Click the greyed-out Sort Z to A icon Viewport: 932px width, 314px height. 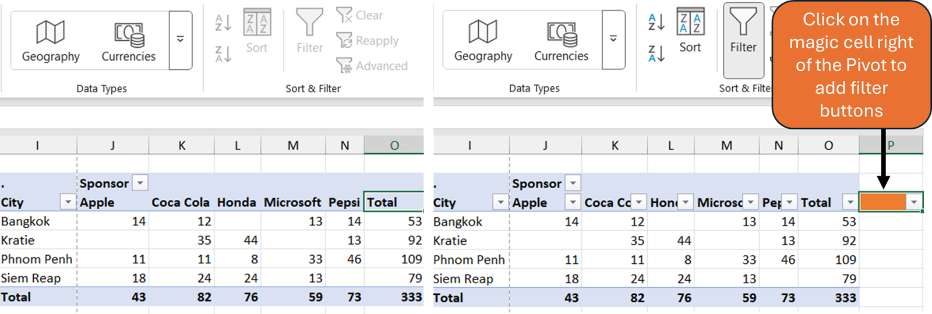point(223,54)
